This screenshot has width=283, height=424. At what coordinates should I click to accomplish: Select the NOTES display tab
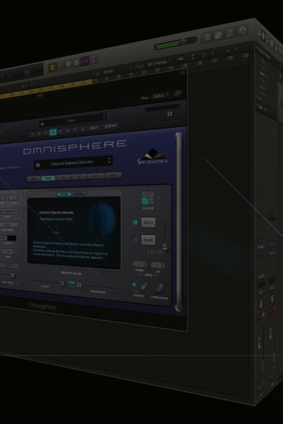(x=64, y=194)
